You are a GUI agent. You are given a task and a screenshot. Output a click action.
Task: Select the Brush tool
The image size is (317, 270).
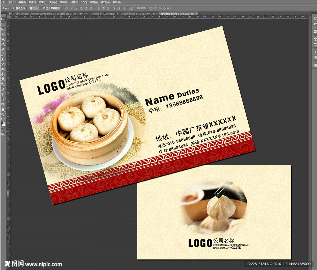[x=2, y=54]
